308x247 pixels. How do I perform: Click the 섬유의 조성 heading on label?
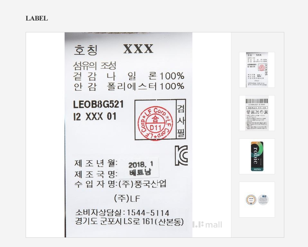(x=95, y=66)
